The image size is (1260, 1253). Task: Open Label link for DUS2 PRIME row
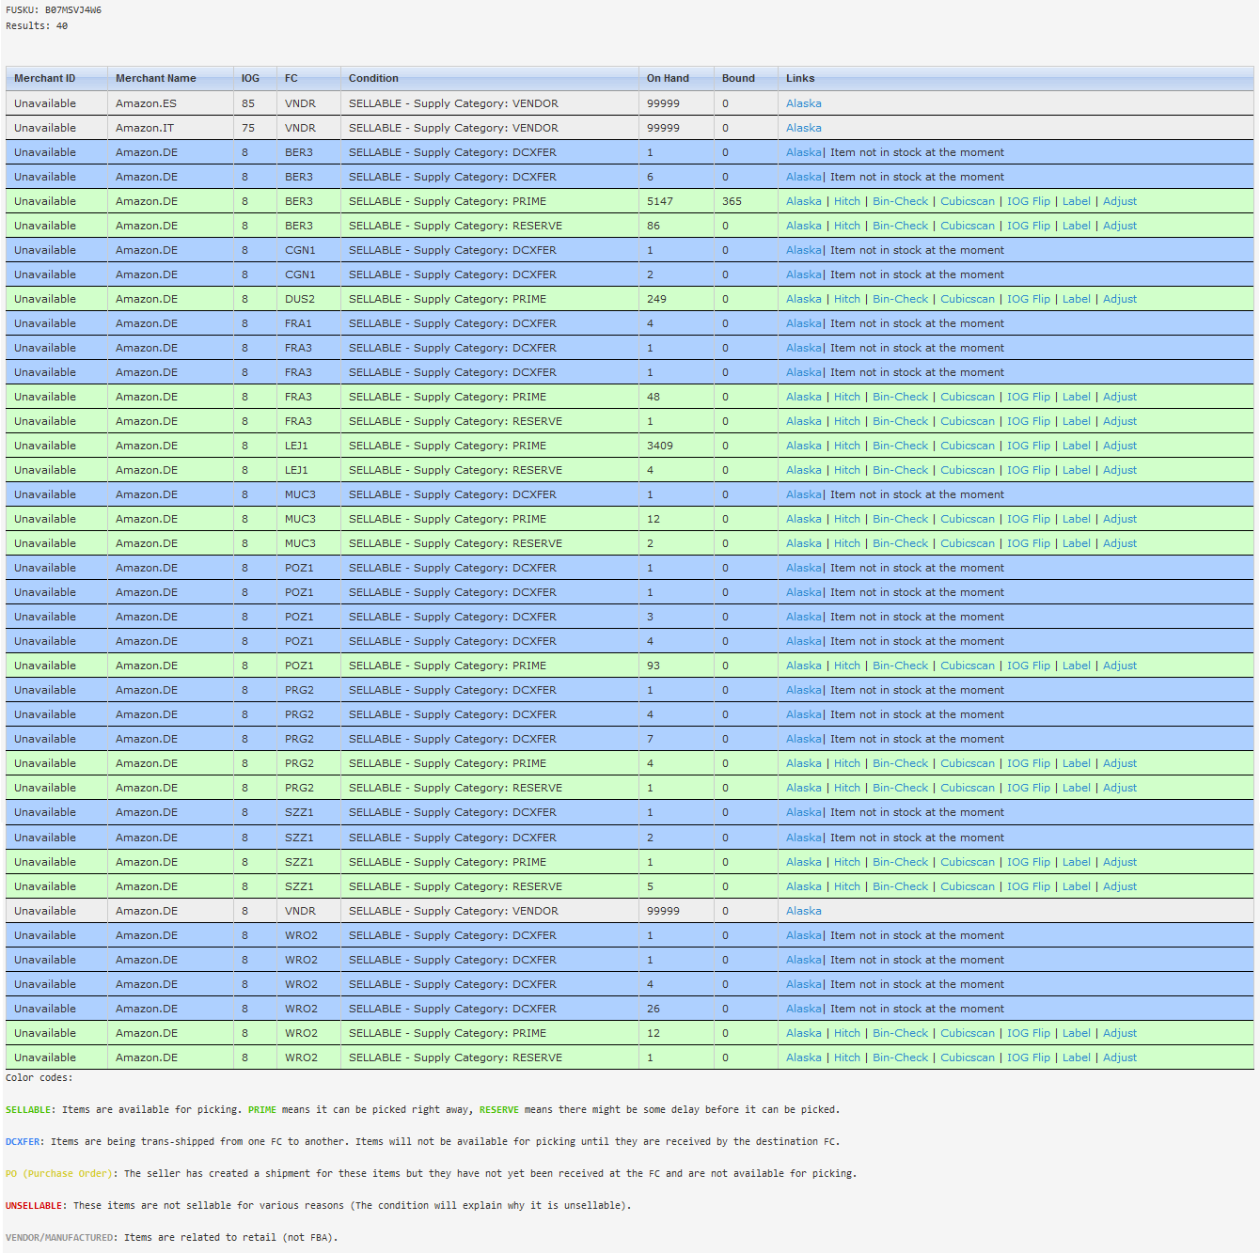pyautogui.click(x=1076, y=299)
